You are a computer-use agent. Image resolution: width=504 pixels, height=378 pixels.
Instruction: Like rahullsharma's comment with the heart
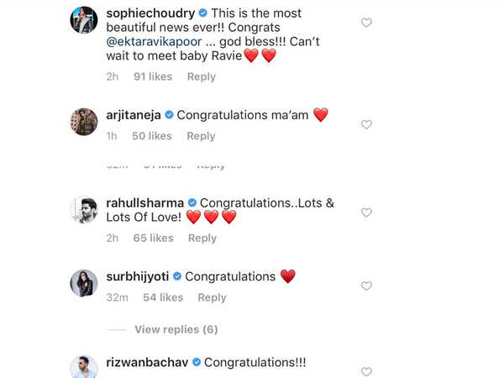point(366,213)
